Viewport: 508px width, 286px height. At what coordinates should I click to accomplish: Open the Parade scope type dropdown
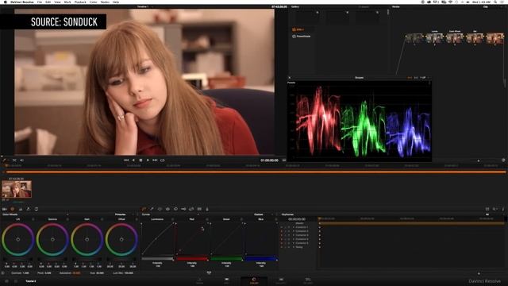(x=291, y=83)
